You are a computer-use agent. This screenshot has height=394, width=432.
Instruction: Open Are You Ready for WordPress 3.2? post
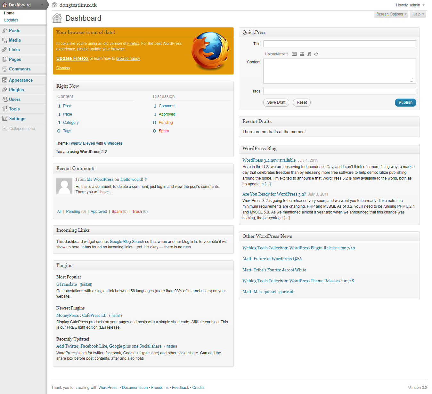274,194
